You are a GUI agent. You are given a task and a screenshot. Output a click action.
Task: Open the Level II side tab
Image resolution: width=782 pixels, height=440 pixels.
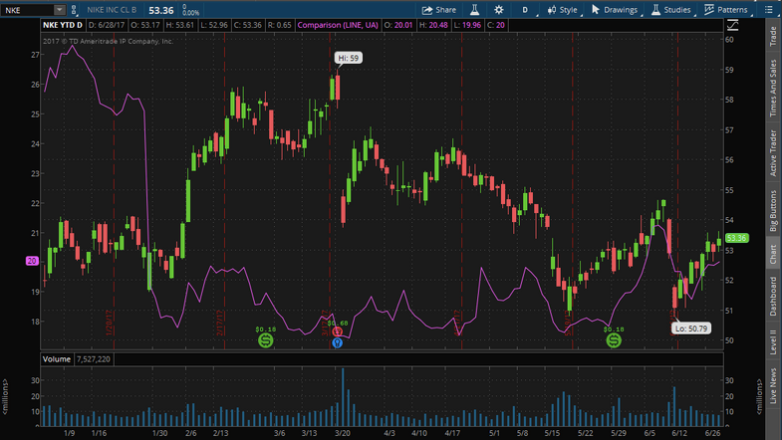click(773, 340)
